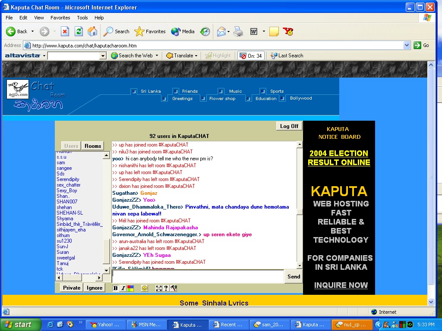Screen dimensions: 442x331
Task: Click Pop-up blocker On: 34 button
Action: click(251, 56)
